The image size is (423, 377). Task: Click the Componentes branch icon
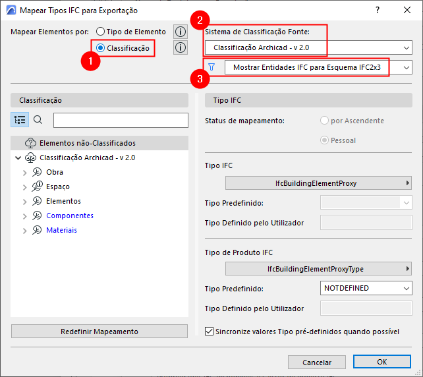pyautogui.click(x=37, y=216)
